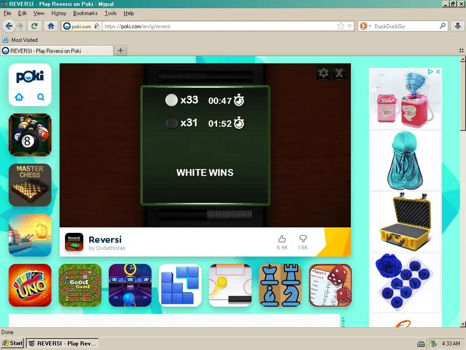Click the black player's 01:52 timer

click(220, 124)
